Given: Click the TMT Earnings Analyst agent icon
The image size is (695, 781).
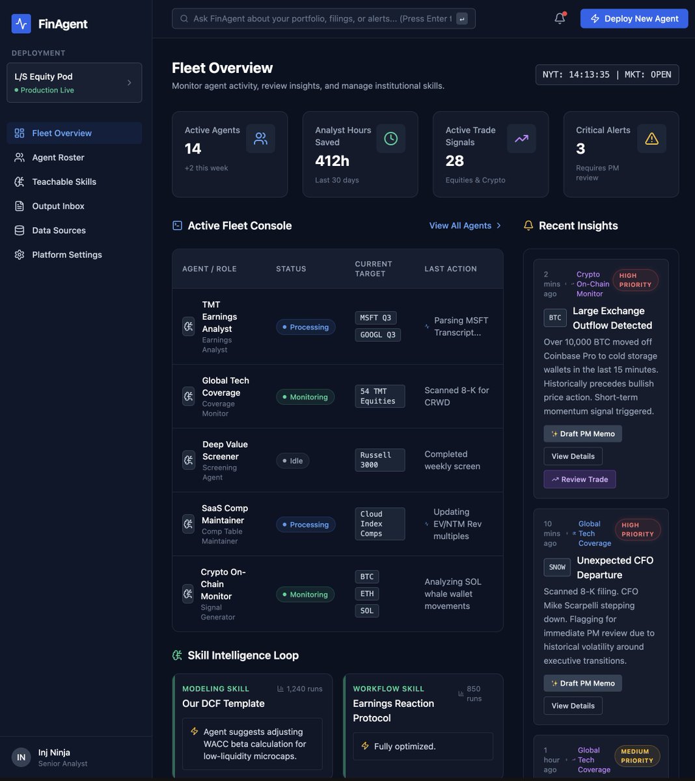Looking at the screenshot, I should coord(188,327).
